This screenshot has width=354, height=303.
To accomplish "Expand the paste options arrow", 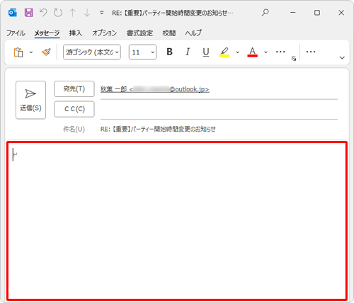I will 31,52.
